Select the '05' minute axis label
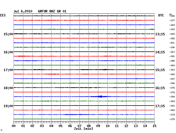The width and height of the screenshot is (176, 133). point(60,126)
